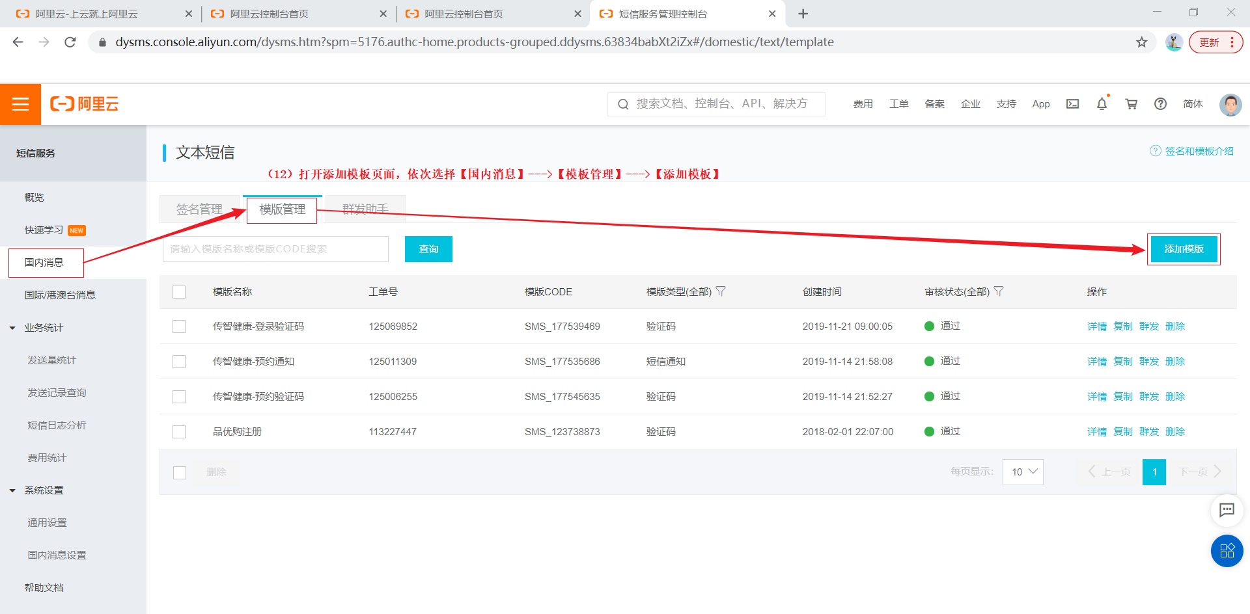Tick the footer checkbox beside 删除
1250x614 pixels.
point(180,473)
